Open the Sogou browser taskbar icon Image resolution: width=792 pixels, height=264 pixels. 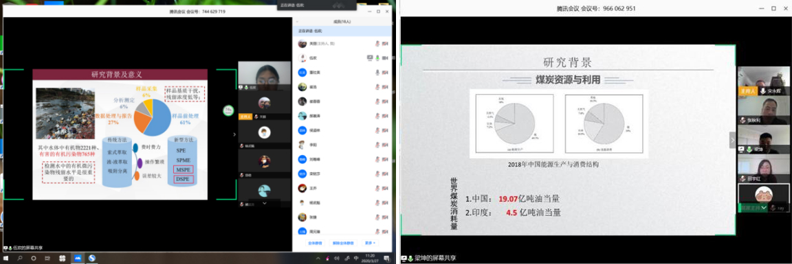click(92, 258)
